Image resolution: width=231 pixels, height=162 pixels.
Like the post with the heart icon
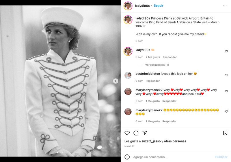[x=127, y=133]
